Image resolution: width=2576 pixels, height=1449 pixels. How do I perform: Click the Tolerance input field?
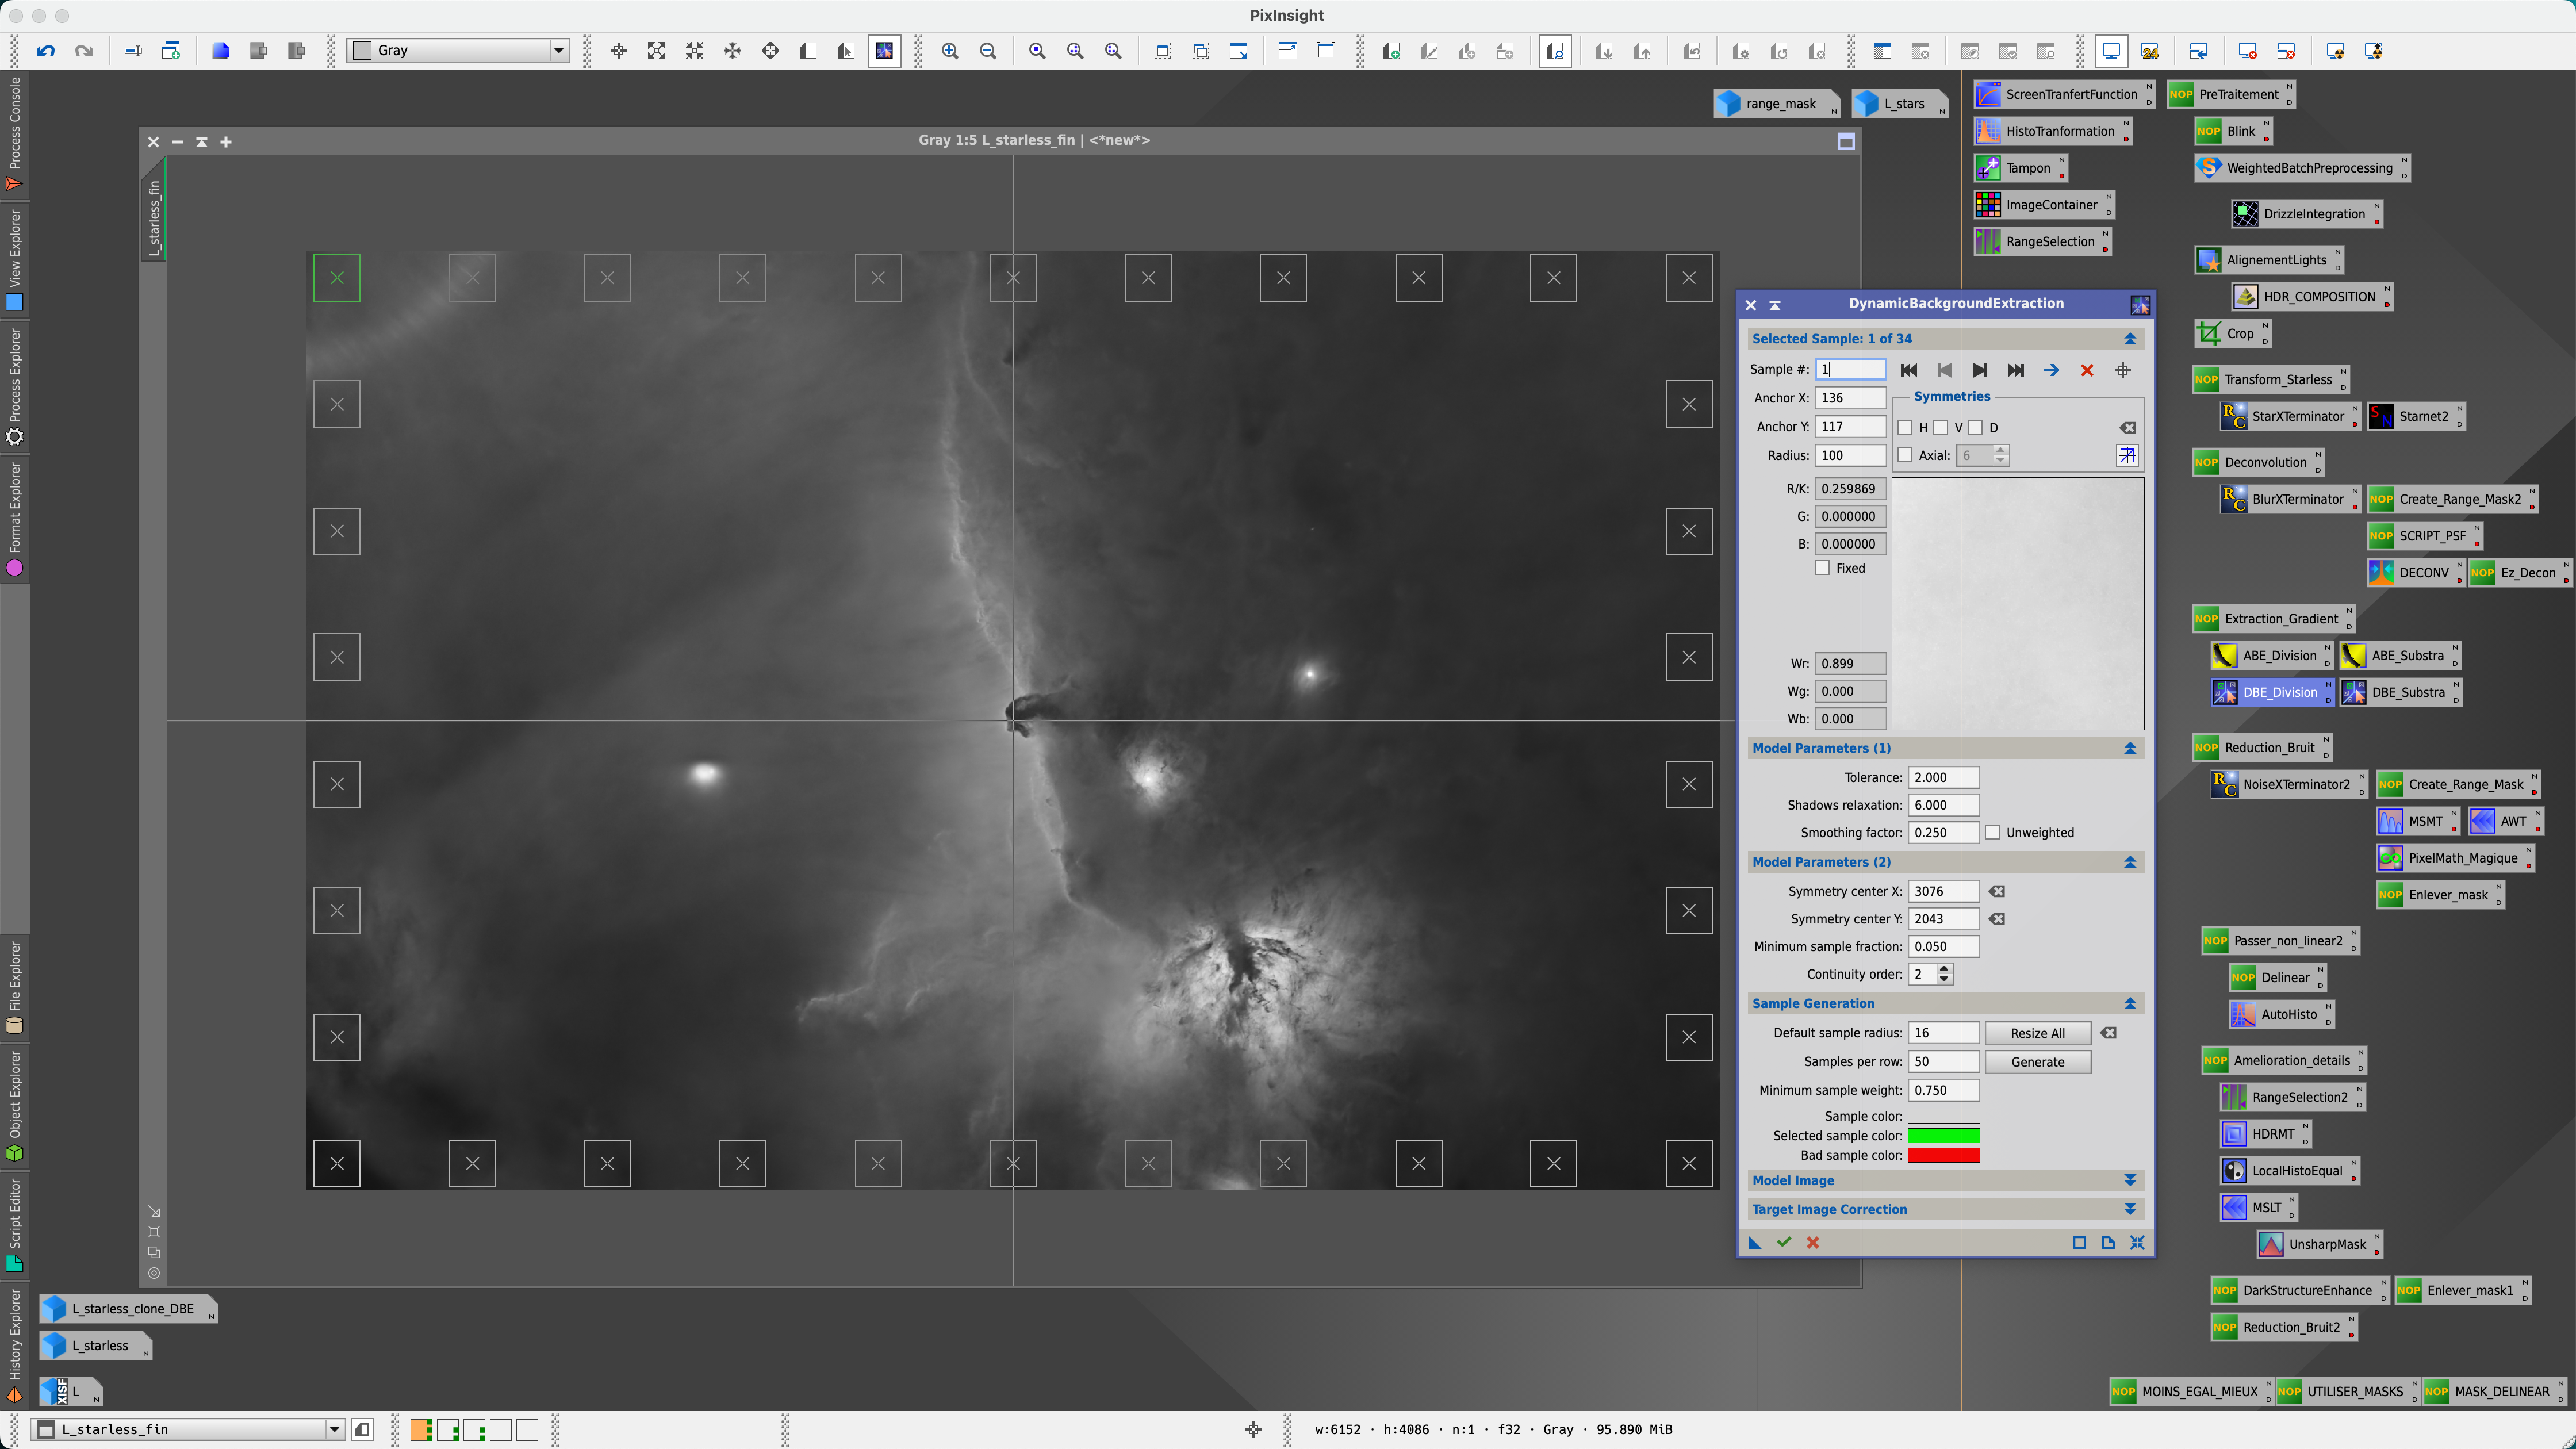(1942, 777)
